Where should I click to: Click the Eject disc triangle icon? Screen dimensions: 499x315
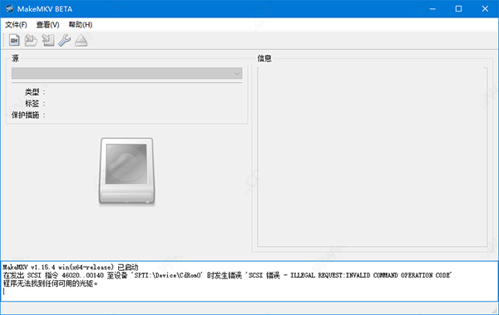82,41
